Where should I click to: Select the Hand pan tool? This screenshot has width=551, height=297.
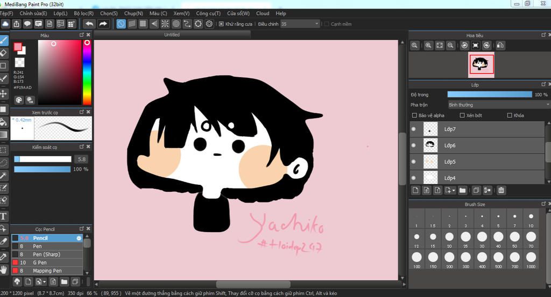click(x=4, y=269)
